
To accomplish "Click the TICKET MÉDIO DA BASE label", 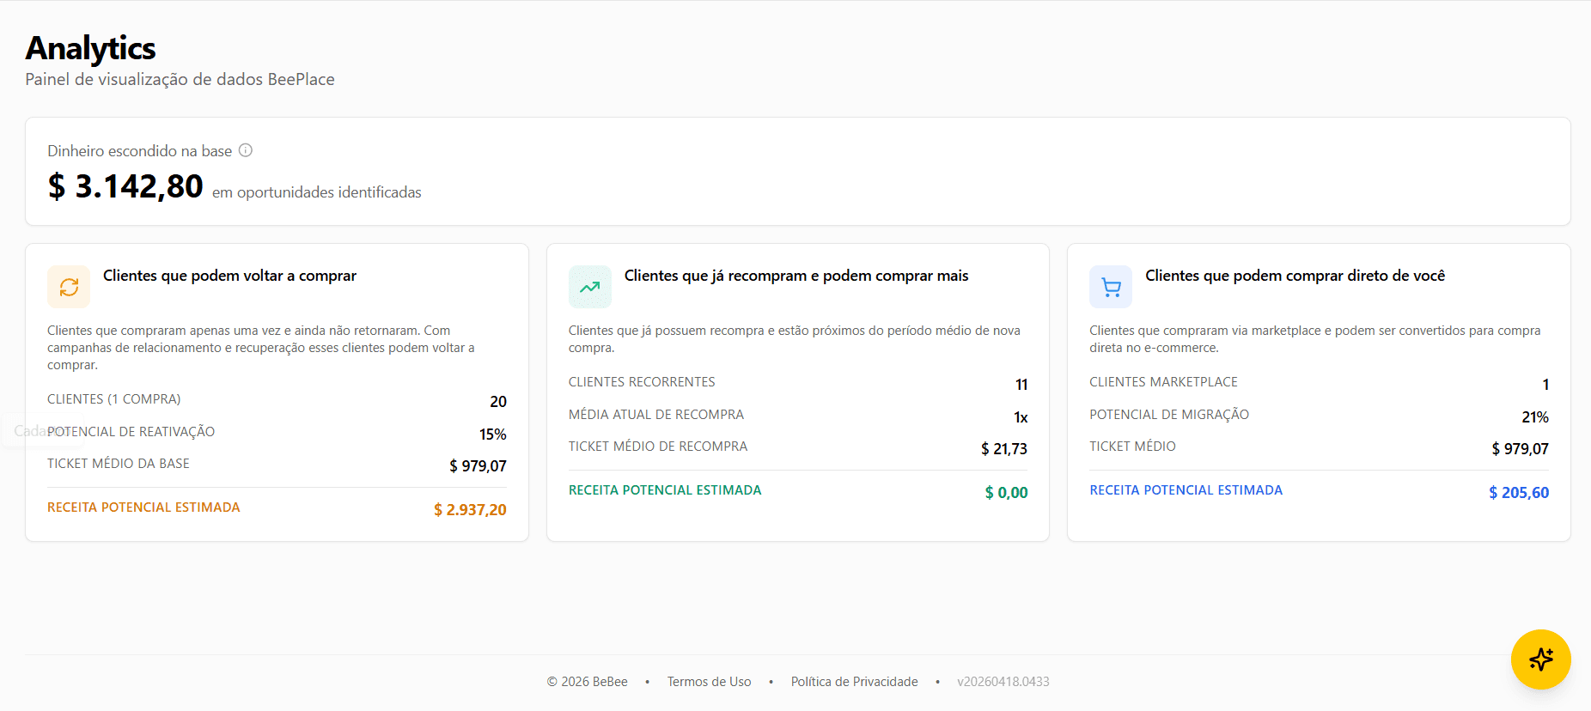I will (119, 464).
